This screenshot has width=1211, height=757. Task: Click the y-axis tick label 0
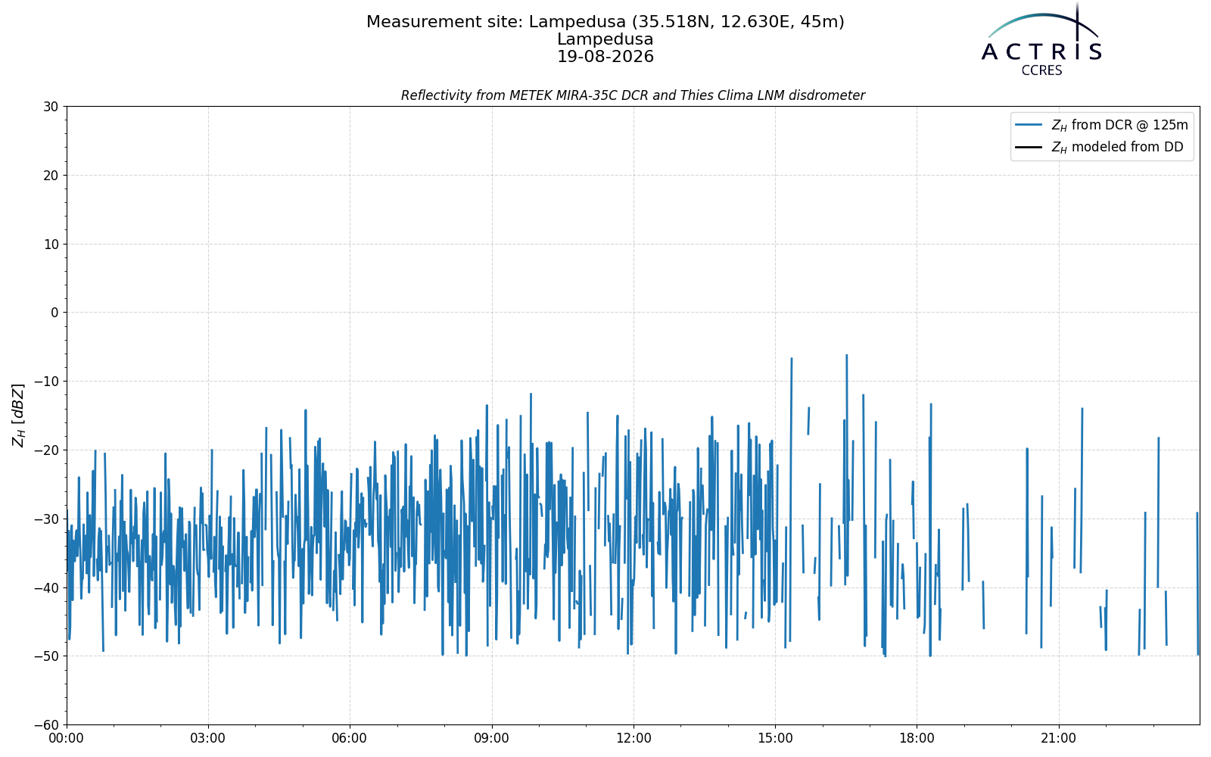coord(54,313)
